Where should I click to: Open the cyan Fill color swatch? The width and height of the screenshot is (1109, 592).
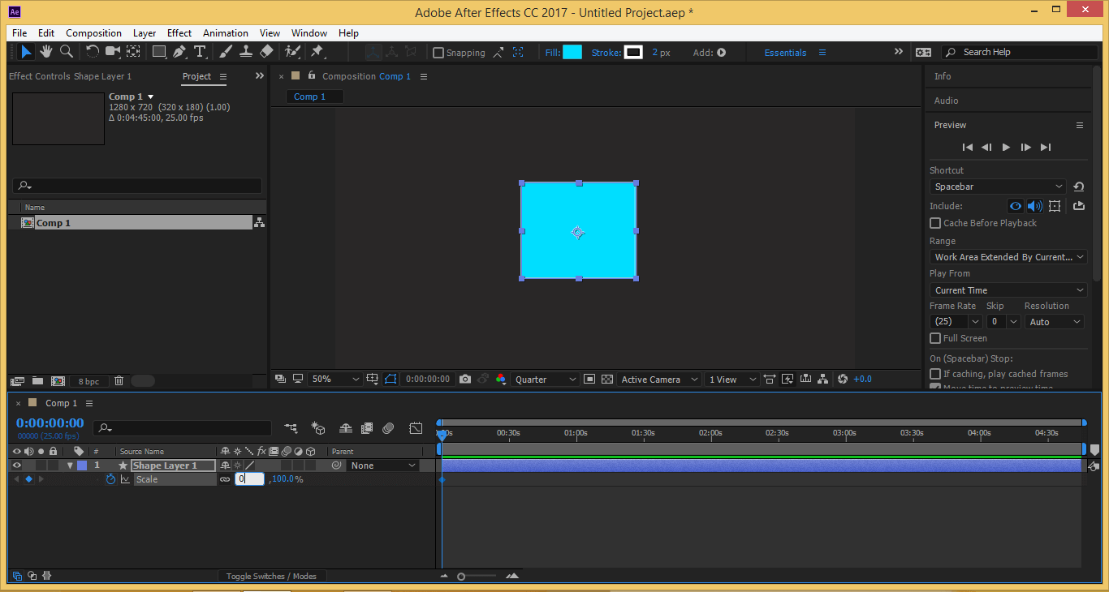pyautogui.click(x=572, y=52)
